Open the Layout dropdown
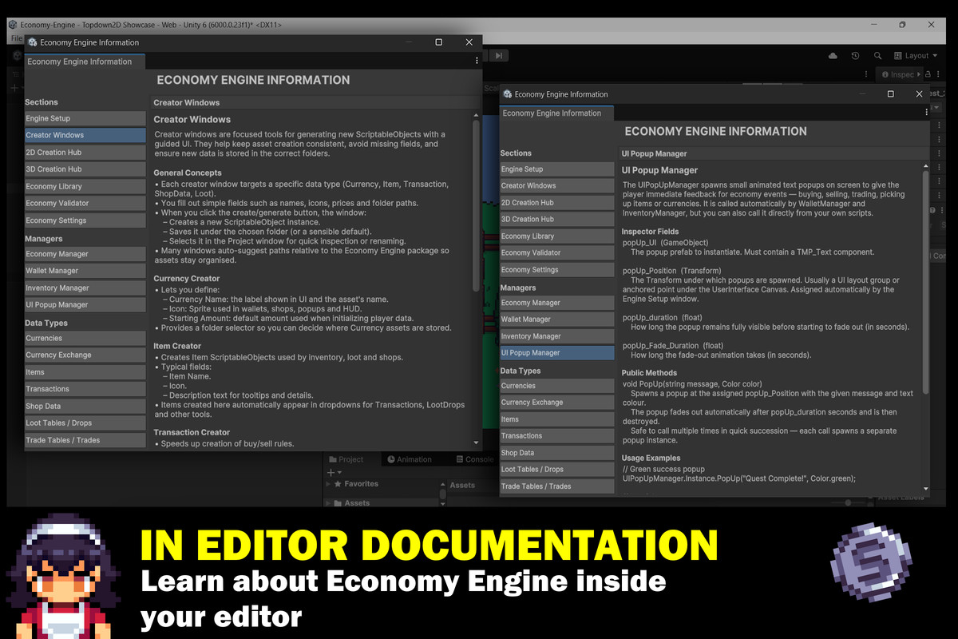This screenshot has width=958, height=639. pyautogui.click(x=916, y=56)
